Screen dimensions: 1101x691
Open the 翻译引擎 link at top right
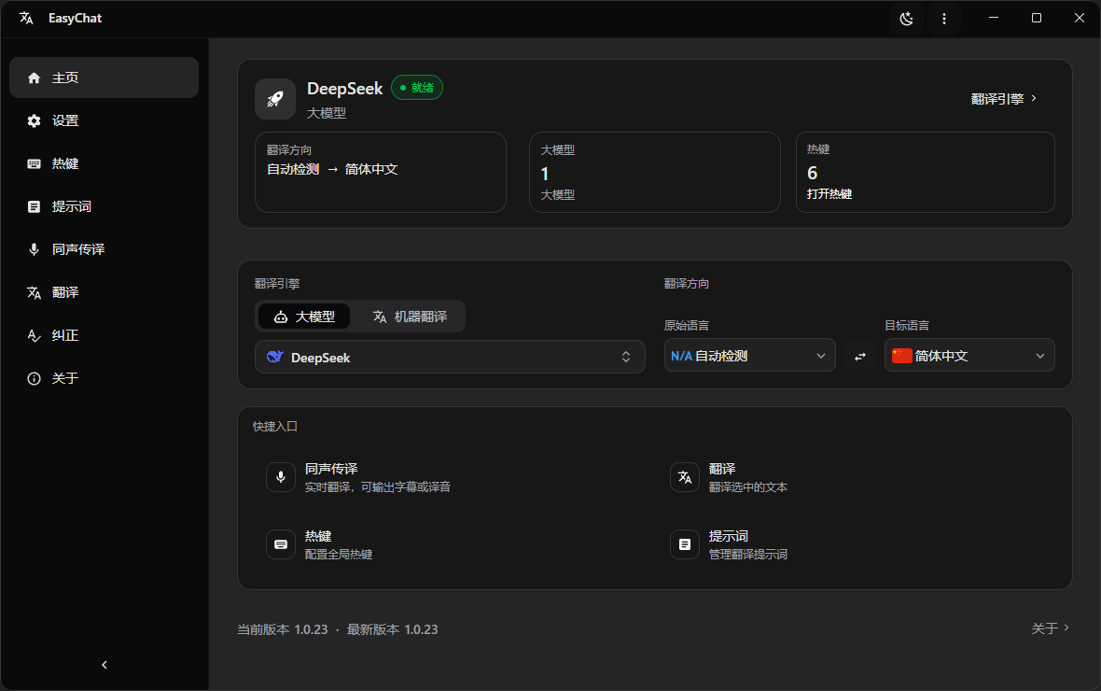tap(1004, 99)
